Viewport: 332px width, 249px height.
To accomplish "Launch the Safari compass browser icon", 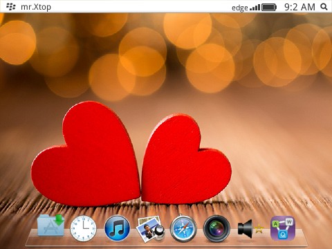I will click(x=183, y=228).
